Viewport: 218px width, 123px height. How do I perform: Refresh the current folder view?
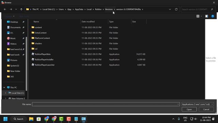click(176, 9)
